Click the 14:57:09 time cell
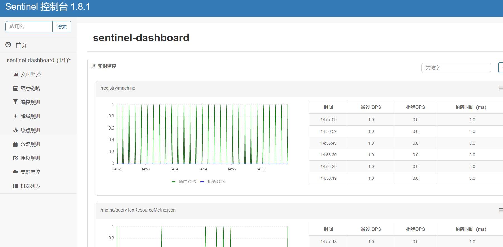Image resolution: width=503 pixels, height=247 pixels. coord(329,119)
